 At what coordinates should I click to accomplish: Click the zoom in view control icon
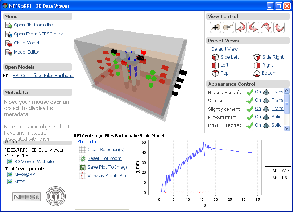pos(215,27)
